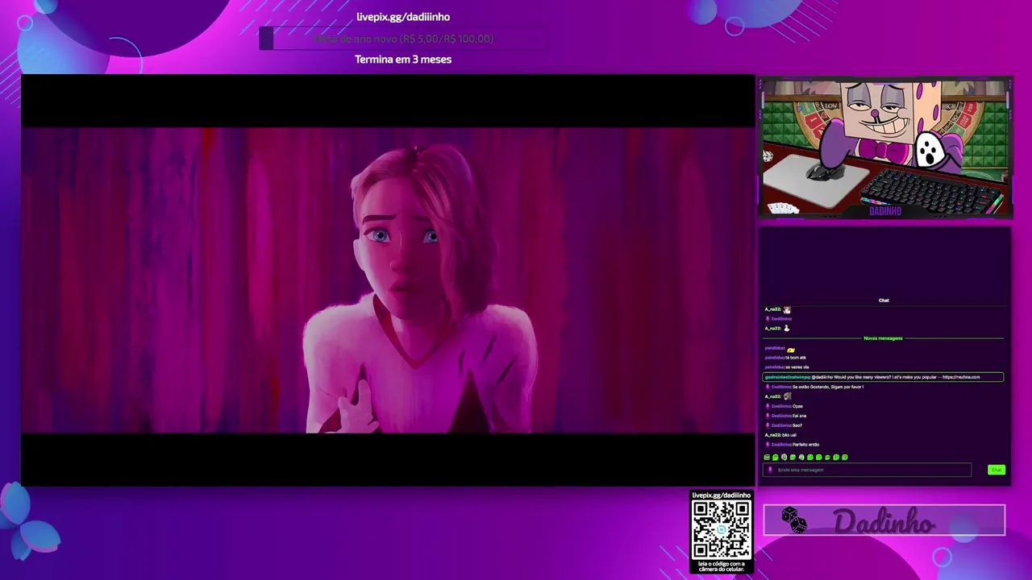This screenshot has width=1032, height=580.
Task: Click the 'Chat' panel header
Action: point(884,300)
